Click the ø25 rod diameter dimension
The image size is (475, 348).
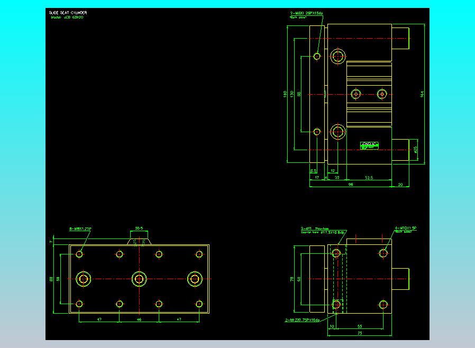pos(415,150)
